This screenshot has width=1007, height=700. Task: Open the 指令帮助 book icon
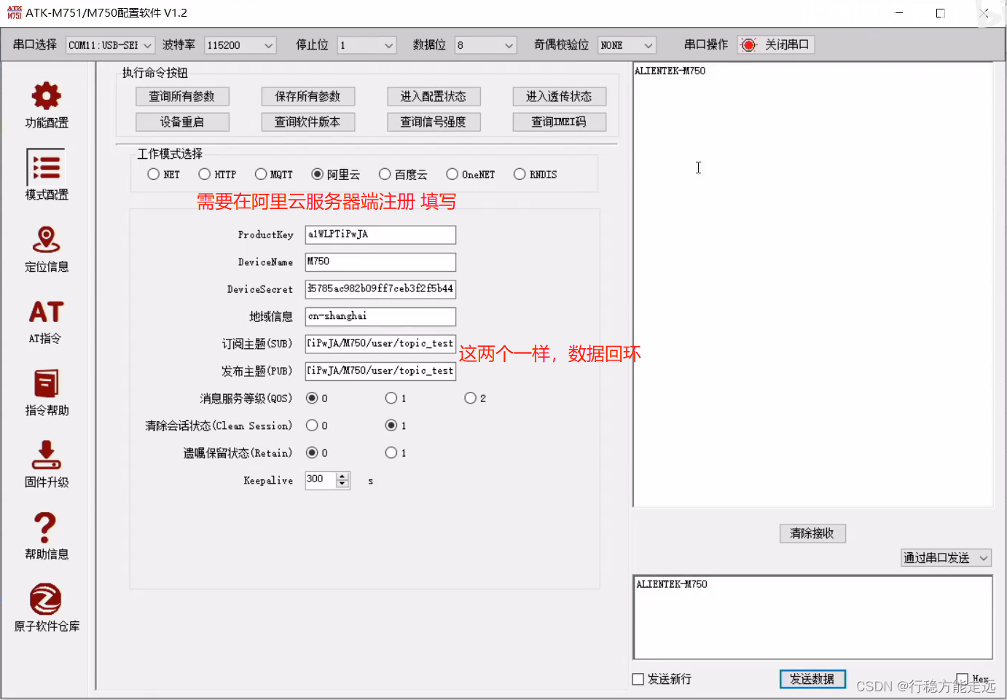point(46,383)
